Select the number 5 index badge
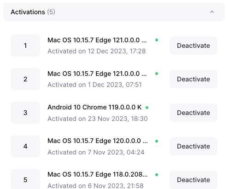The image size is (229, 189). coord(25,179)
